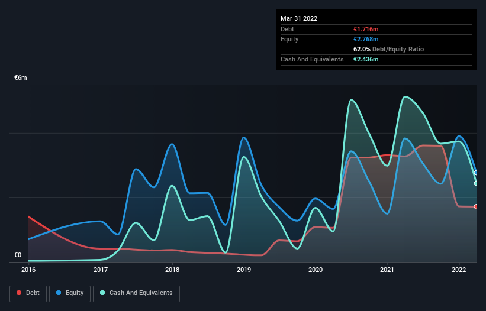Click Cash And Equivalents label in tooltip

[312, 59]
